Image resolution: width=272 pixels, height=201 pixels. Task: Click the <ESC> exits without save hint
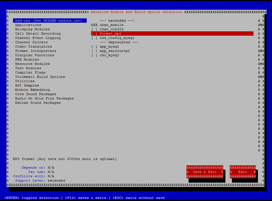click(x=139, y=198)
